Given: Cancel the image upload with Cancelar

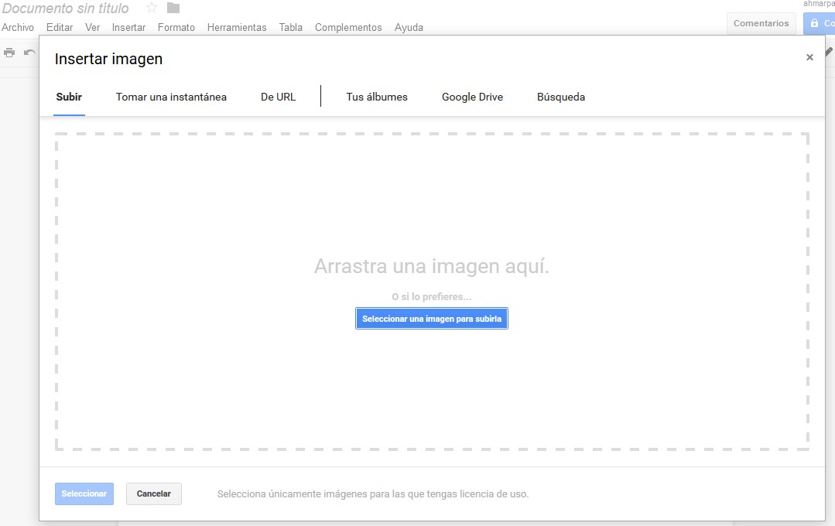Looking at the screenshot, I should tap(153, 493).
